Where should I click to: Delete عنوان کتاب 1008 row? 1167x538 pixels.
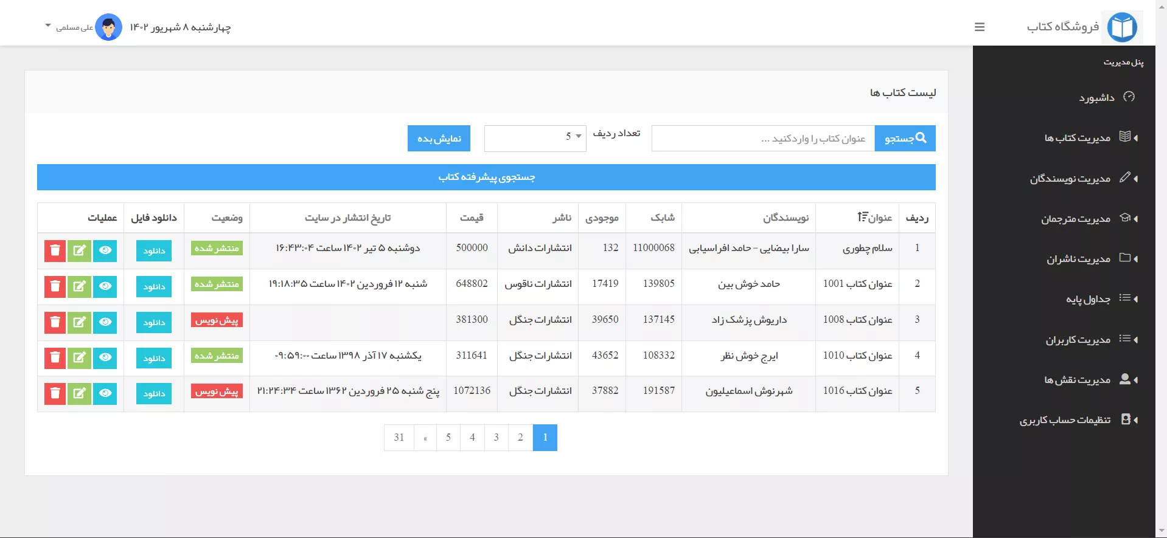click(x=55, y=322)
